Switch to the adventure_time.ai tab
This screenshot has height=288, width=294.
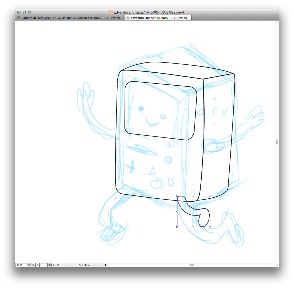click(159, 18)
